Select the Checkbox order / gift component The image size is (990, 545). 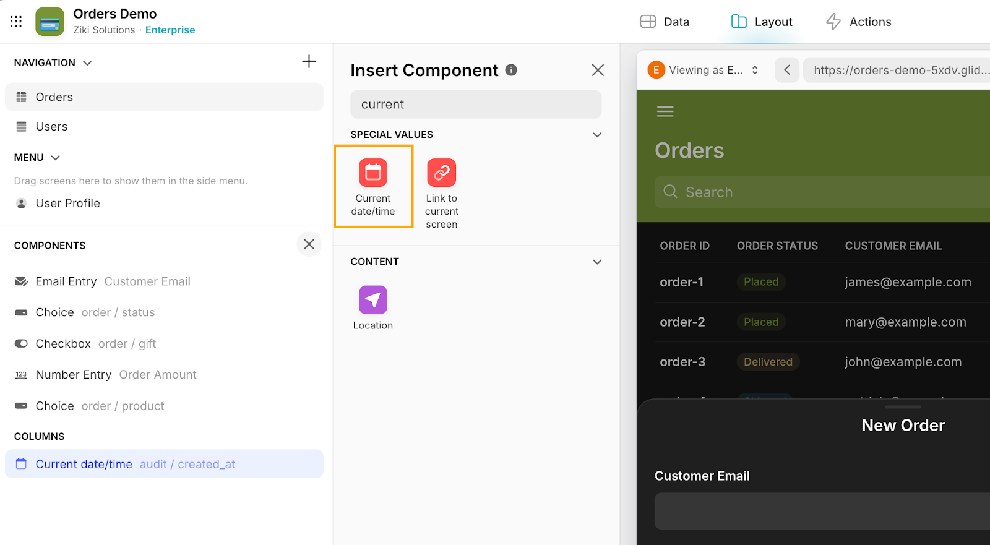(x=164, y=343)
